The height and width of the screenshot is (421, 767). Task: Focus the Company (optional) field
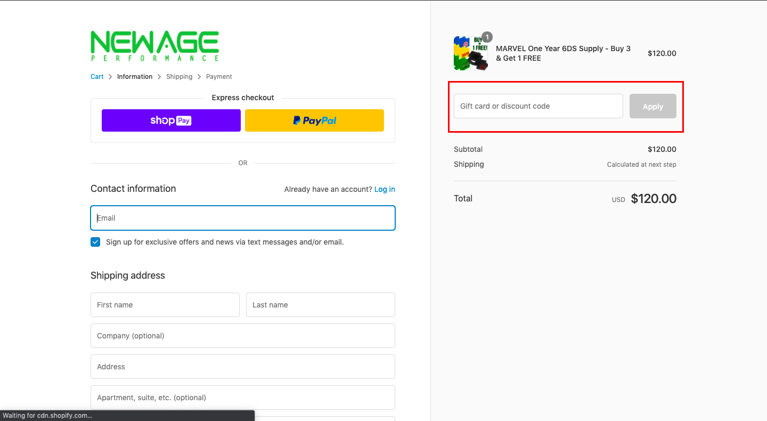(x=243, y=336)
